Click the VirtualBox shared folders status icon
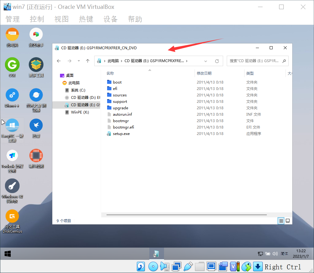Image resolution: width=314 pixels, height=273 pixels. click(200, 267)
